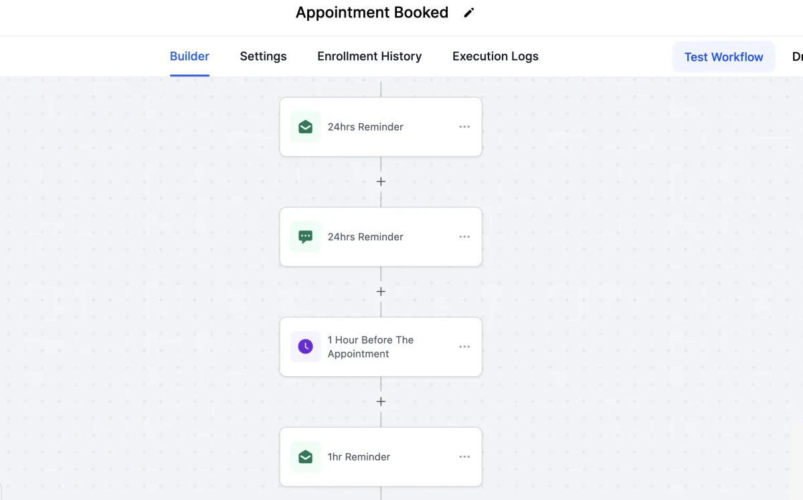This screenshot has height=500, width=803.
Task: Open the 1hr Reminder email step
Action: click(x=359, y=457)
